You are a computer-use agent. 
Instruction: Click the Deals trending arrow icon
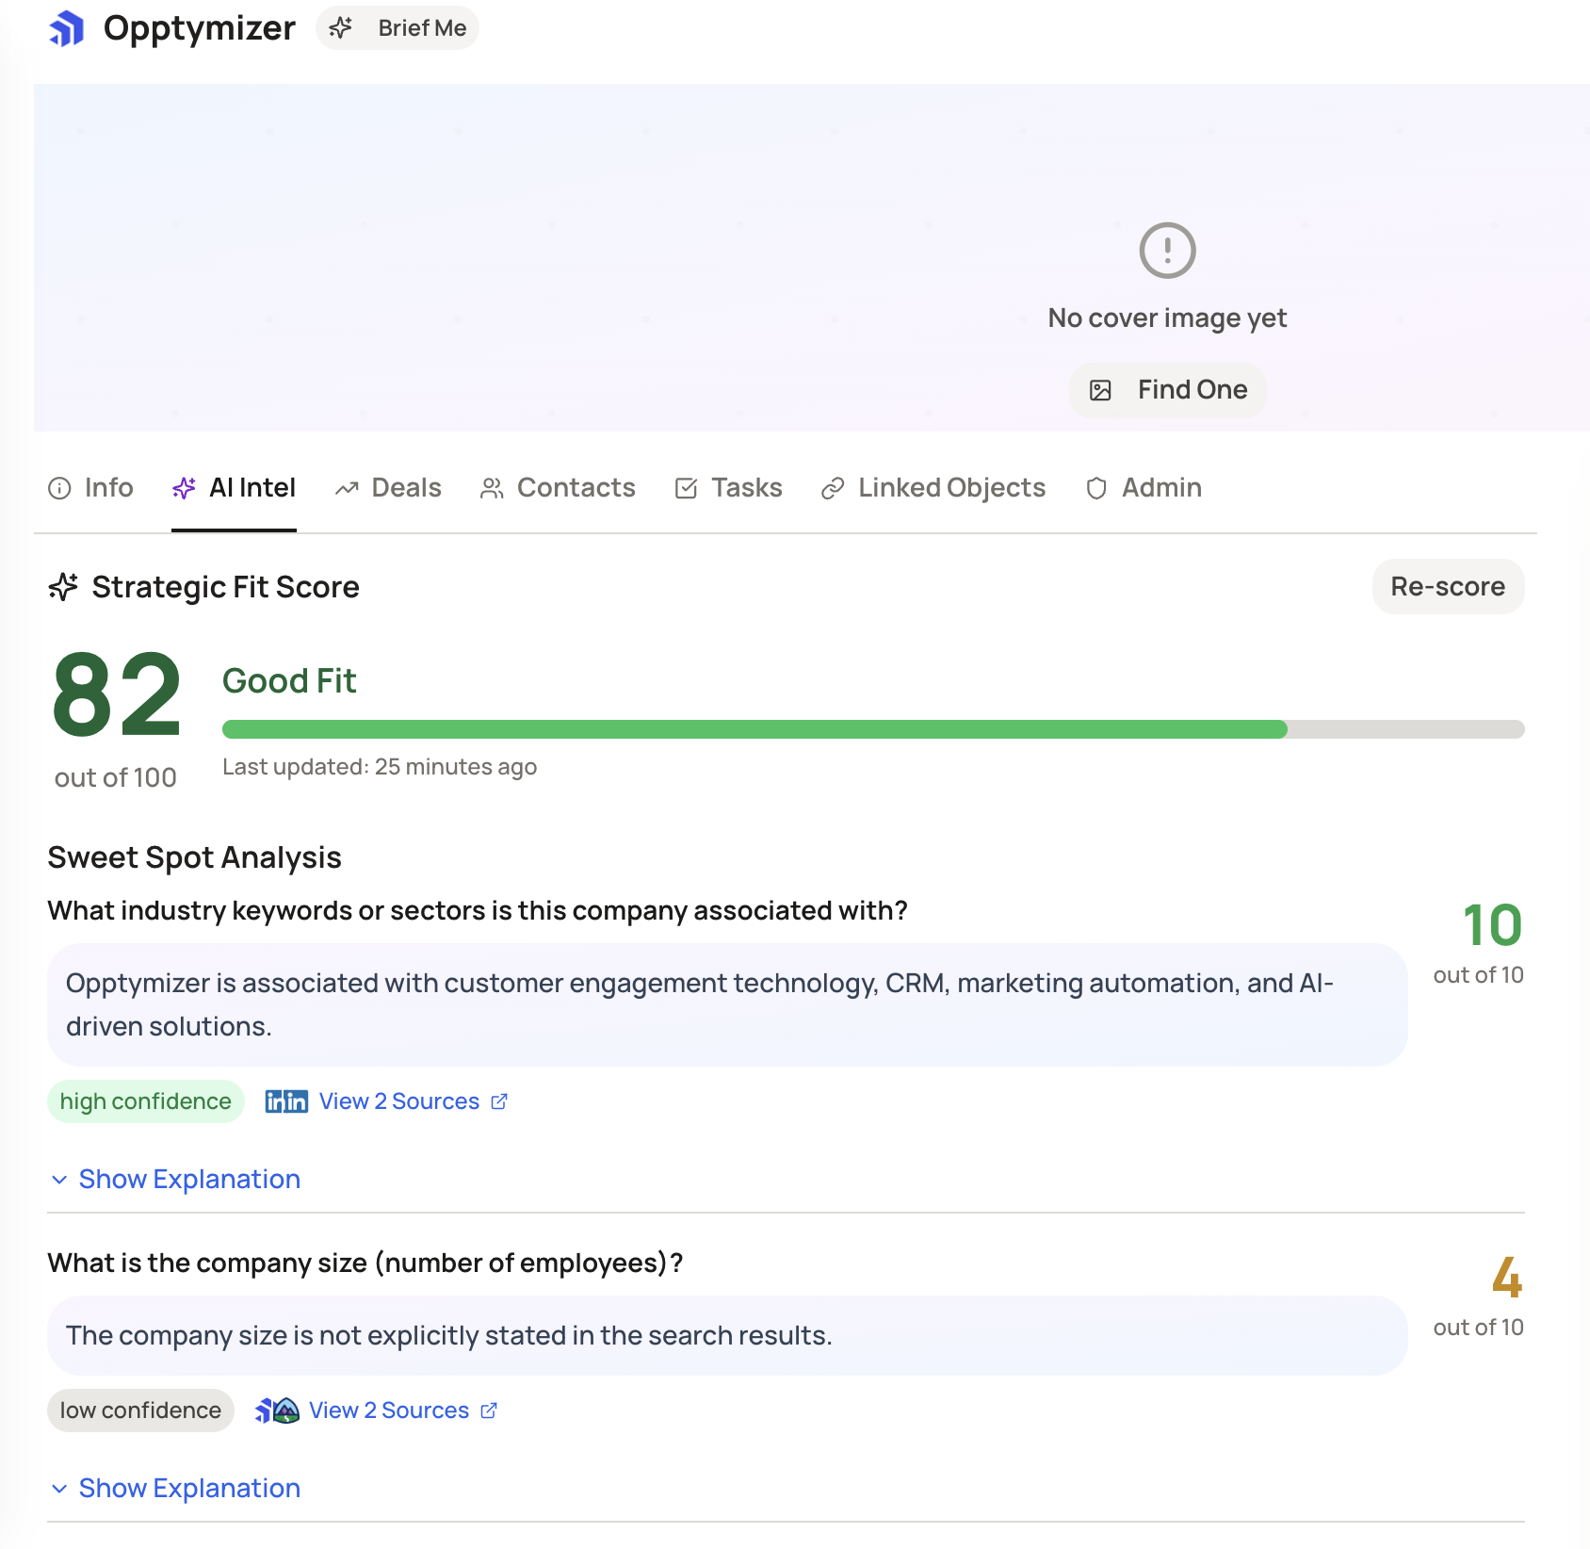click(x=347, y=488)
